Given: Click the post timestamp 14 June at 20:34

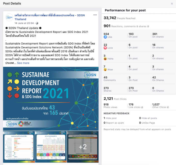Looking at the screenshot, I should coord(24,23).
